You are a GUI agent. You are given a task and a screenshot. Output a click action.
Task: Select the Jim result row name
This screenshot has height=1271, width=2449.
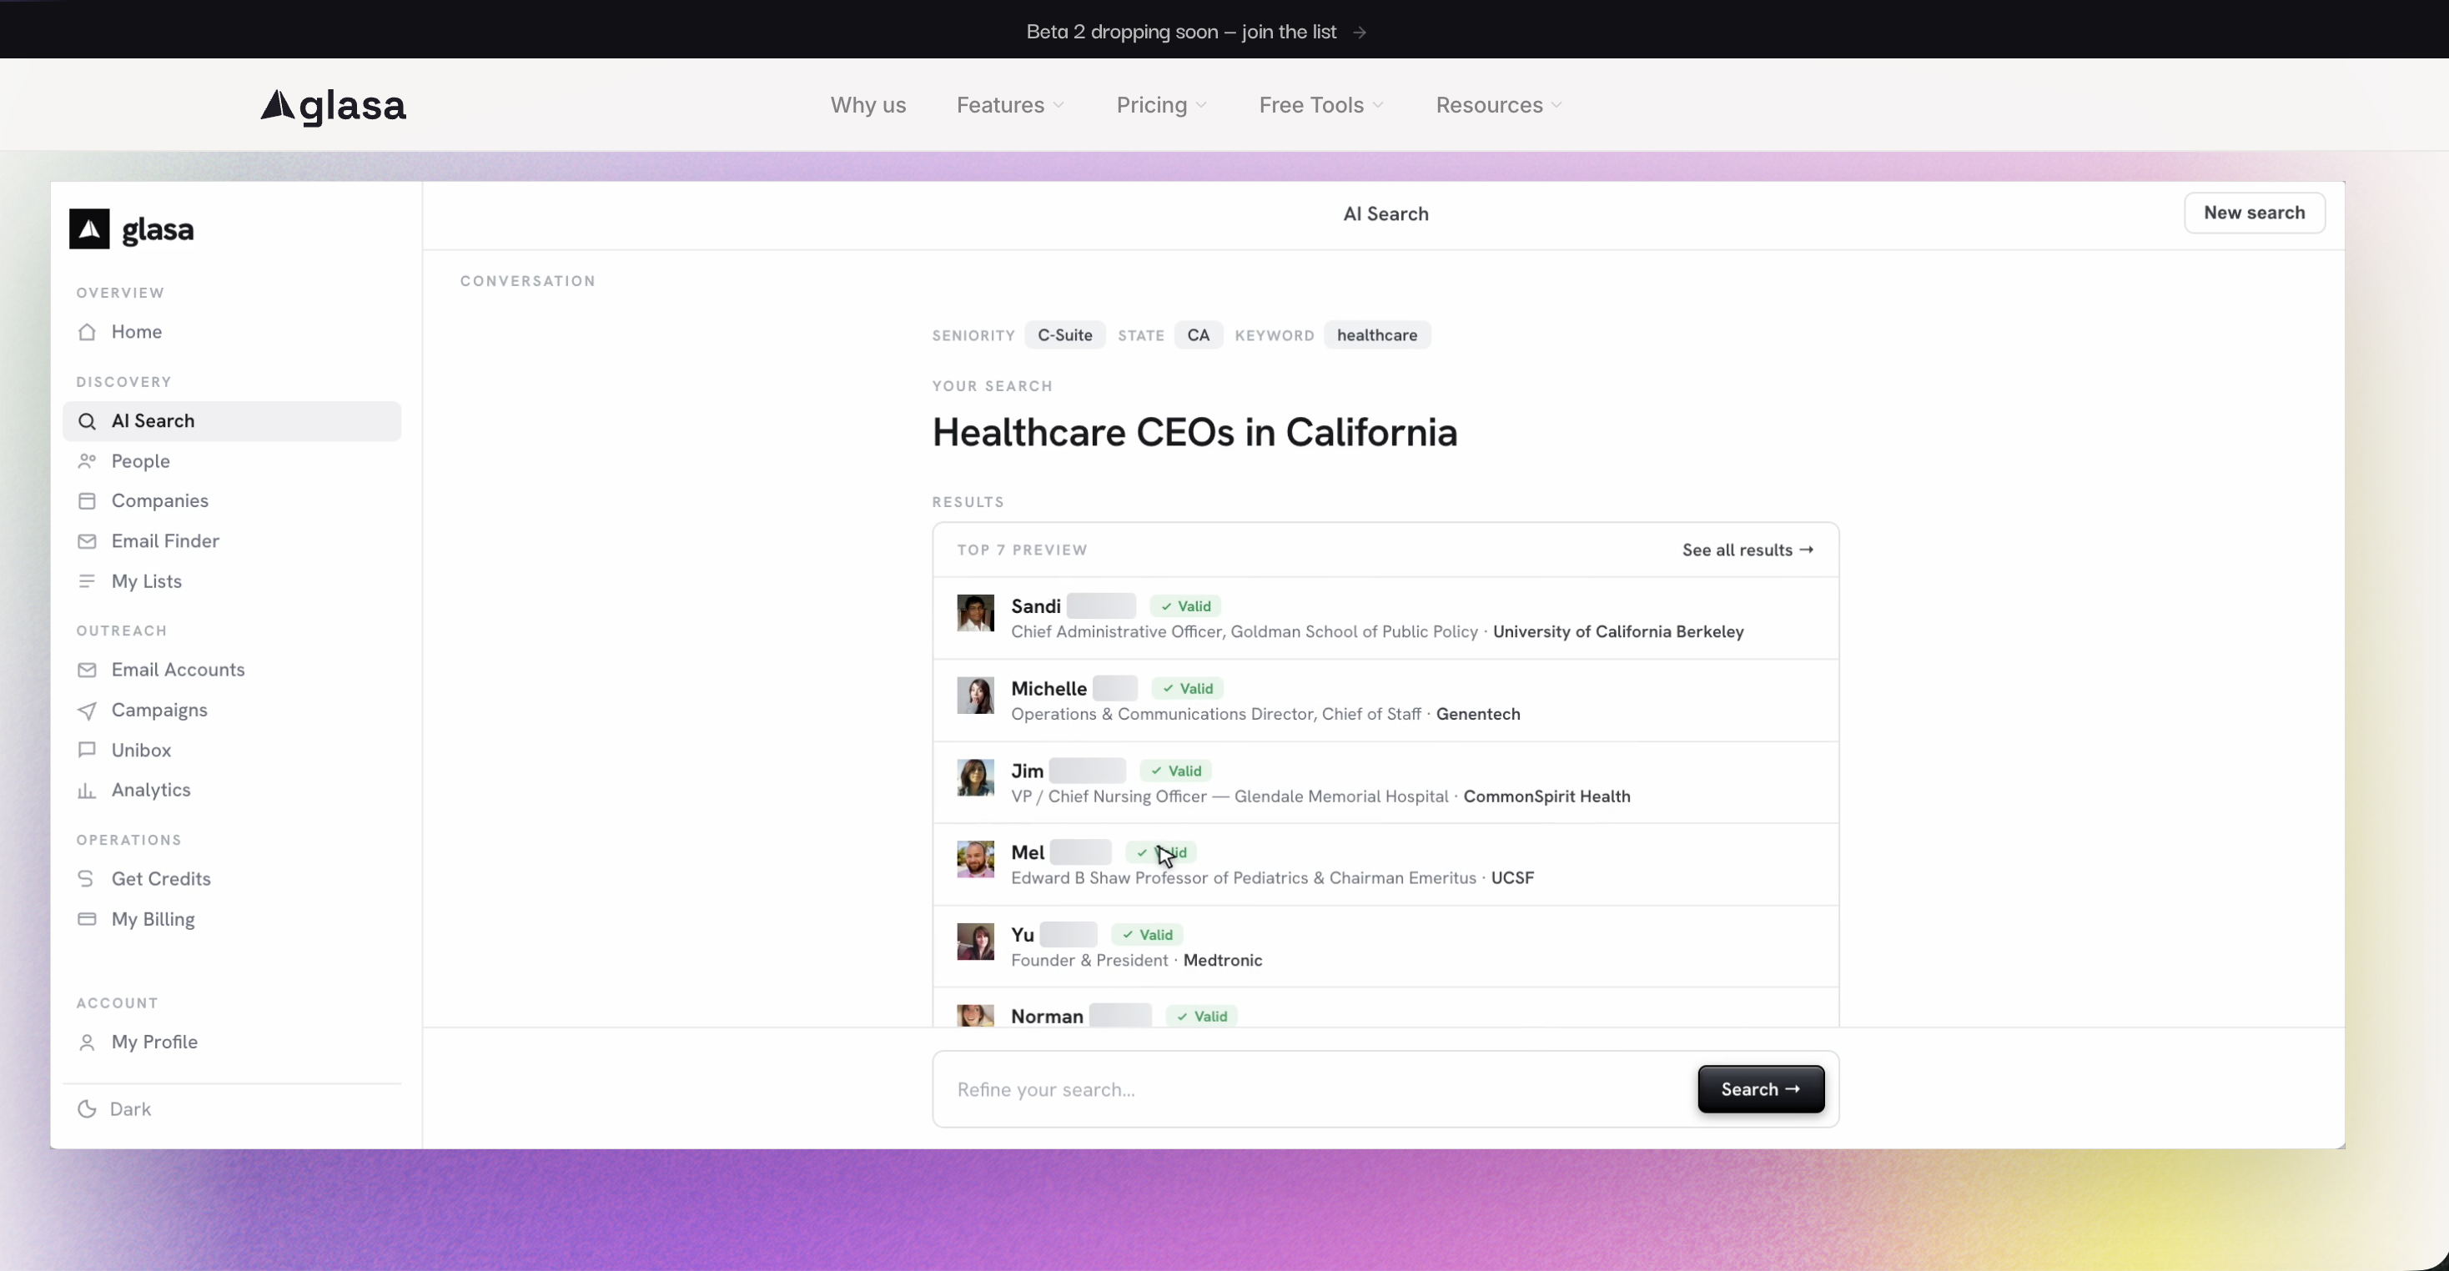coord(1027,771)
